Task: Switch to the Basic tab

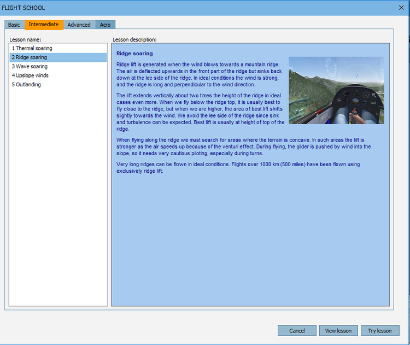Action: (14, 25)
